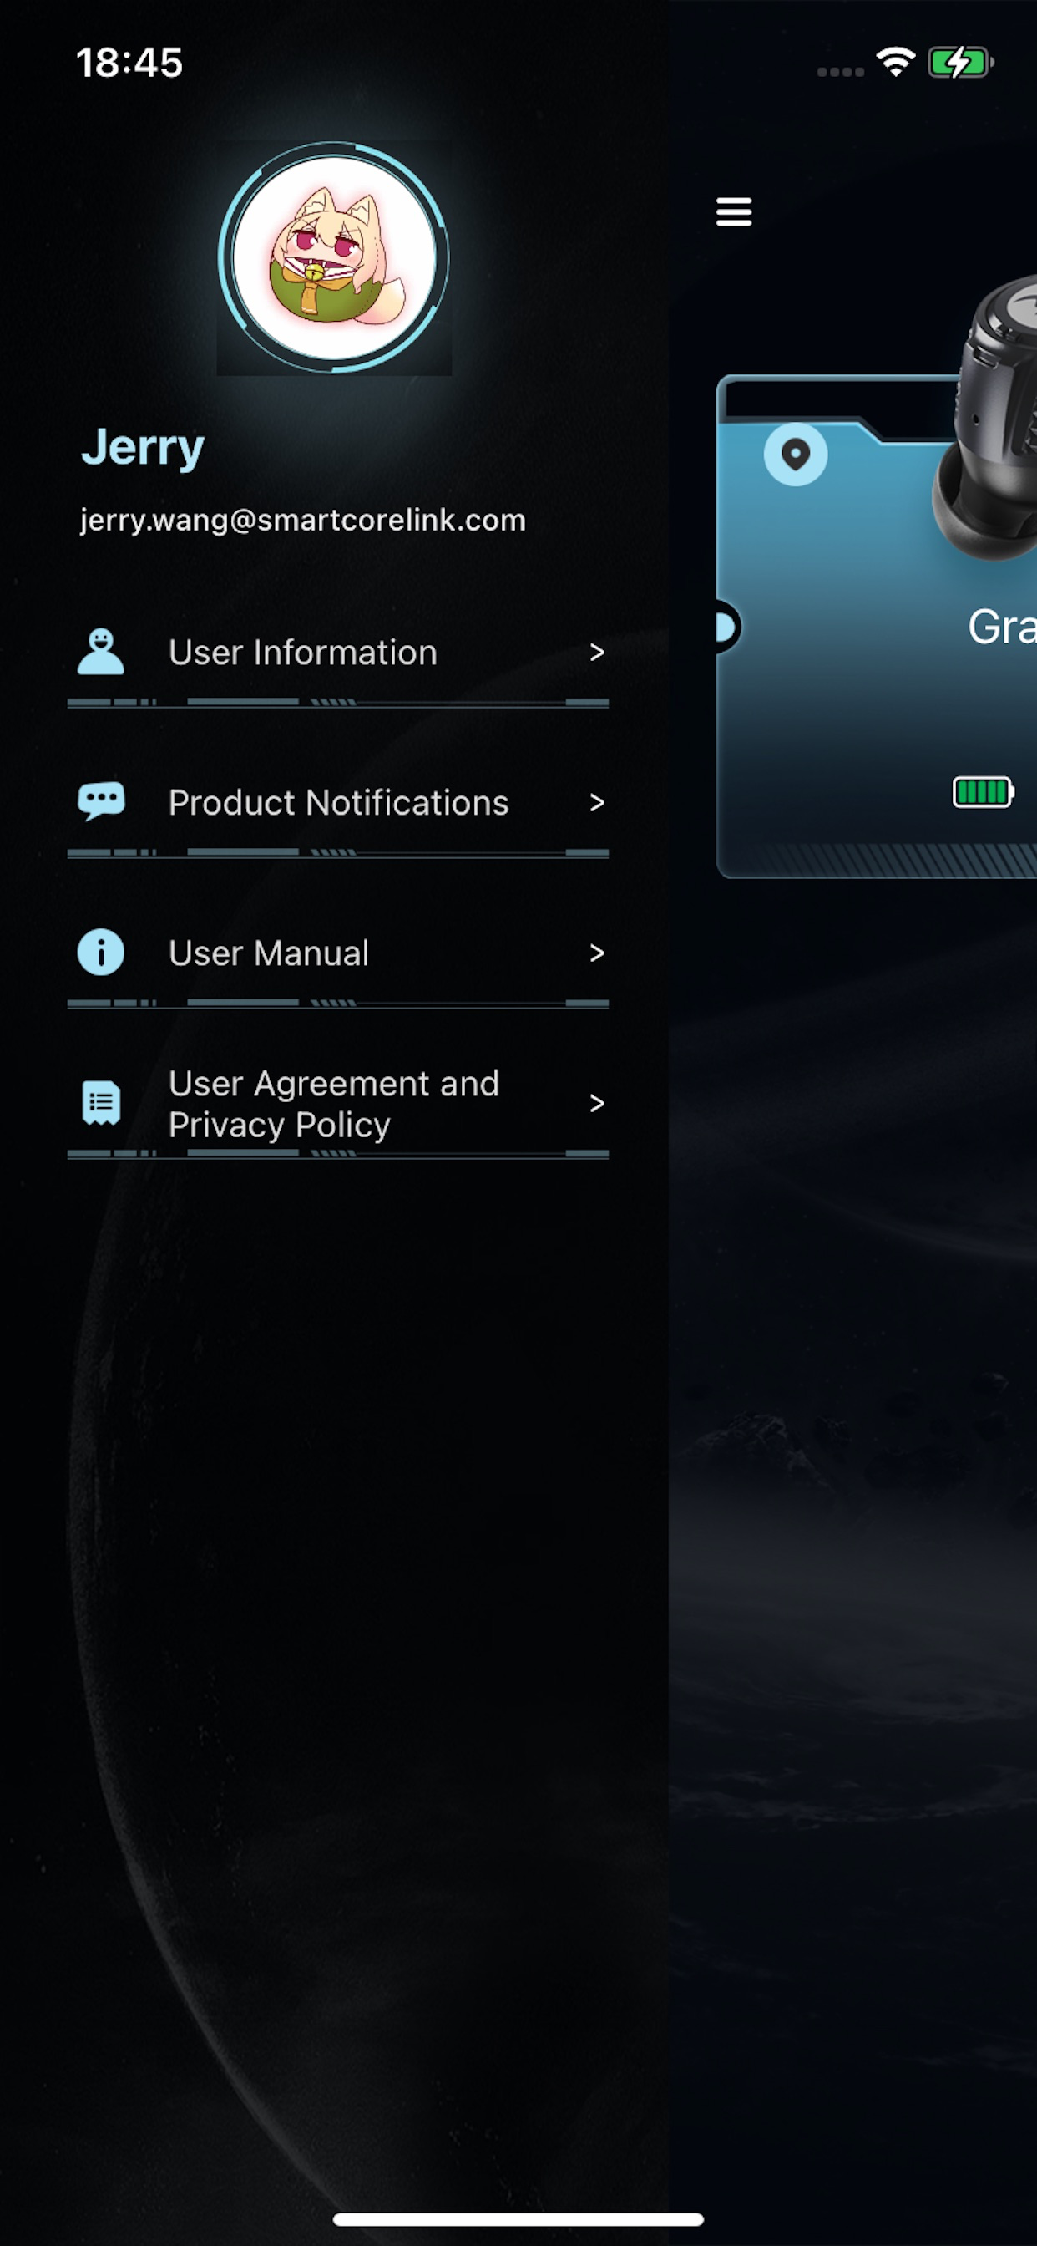The width and height of the screenshot is (1037, 2246).
Task: Tap the green battery indicator on device card
Action: pyautogui.click(x=983, y=793)
